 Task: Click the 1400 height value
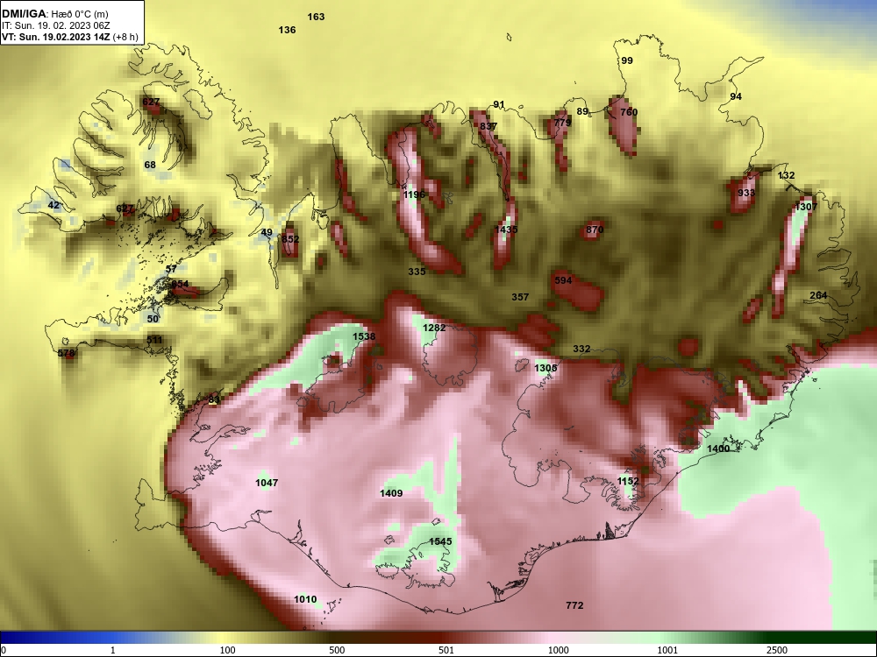(x=718, y=449)
